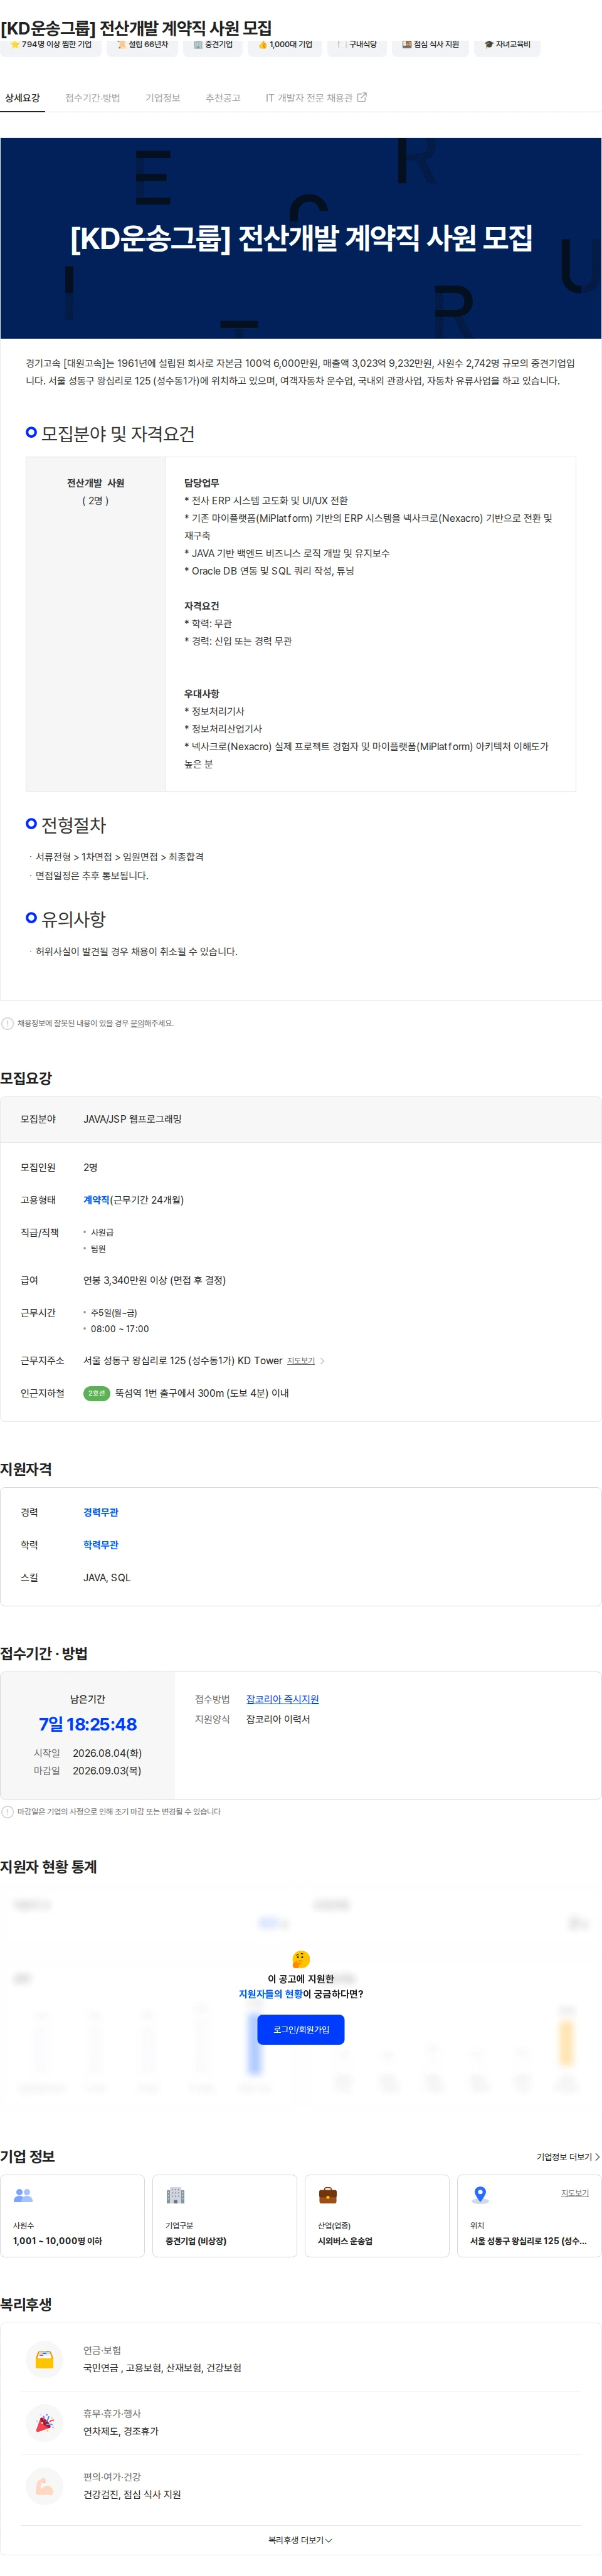Switch to the 접수기간·방법 tab
This screenshot has width=602, height=2576.
(92, 98)
